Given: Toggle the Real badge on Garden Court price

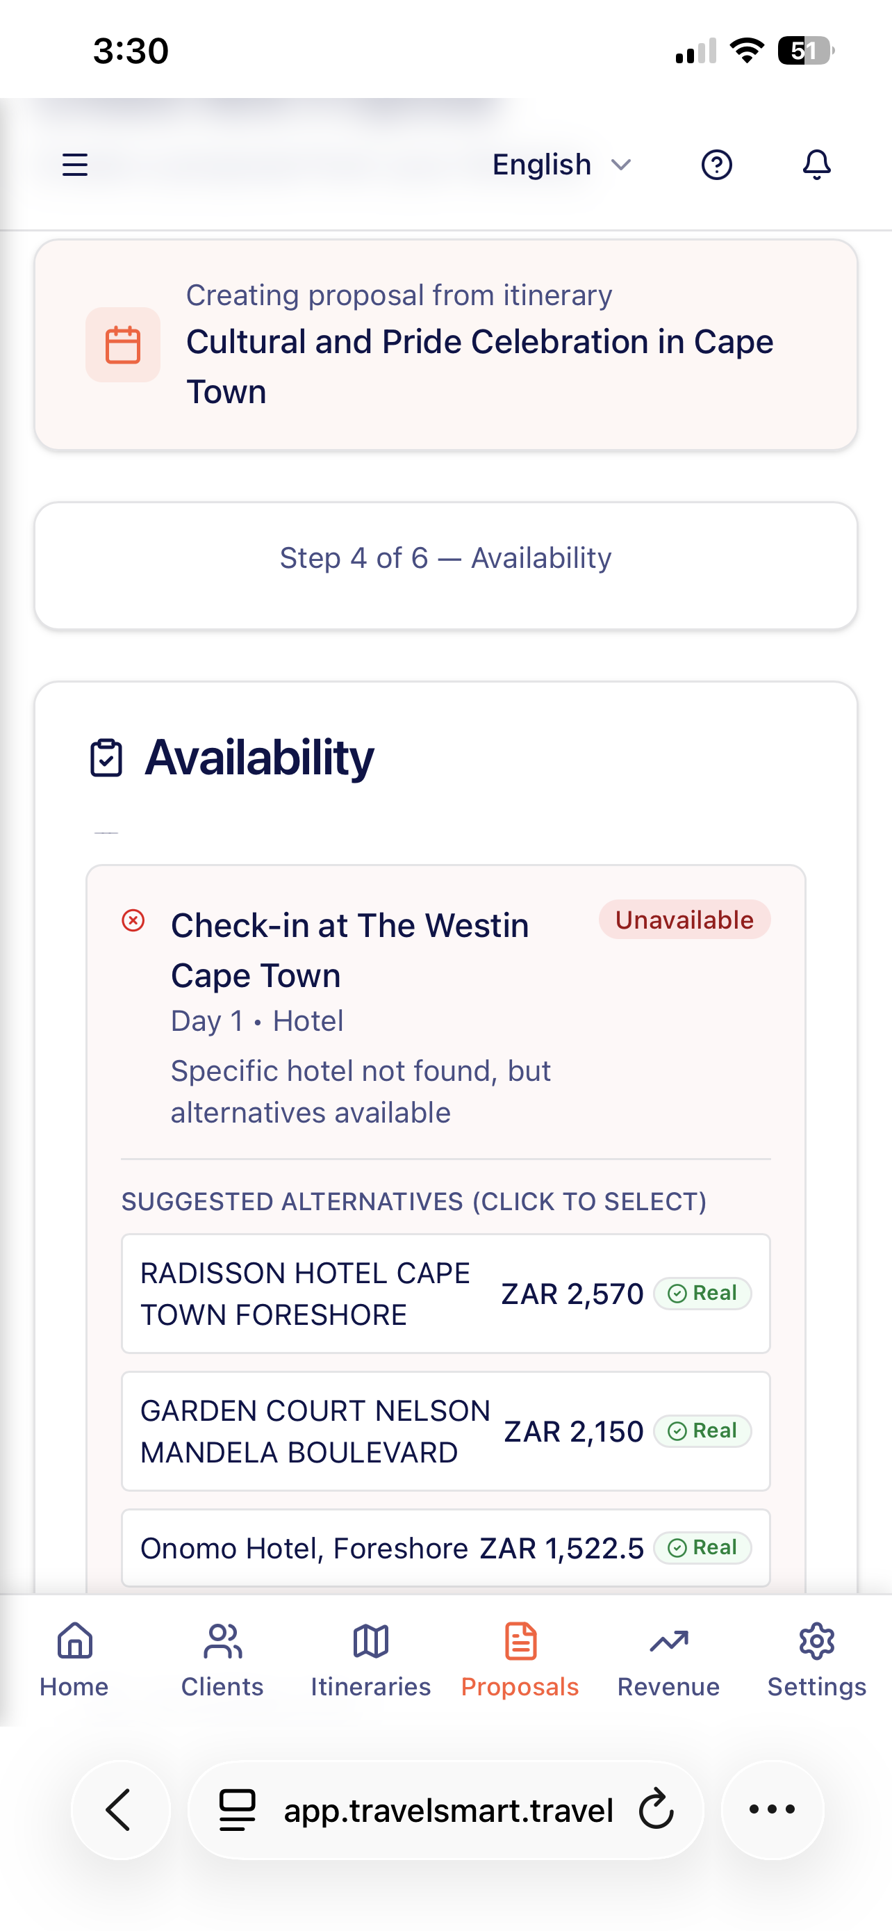Looking at the screenshot, I should pyautogui.click(x=702, y=1431).
